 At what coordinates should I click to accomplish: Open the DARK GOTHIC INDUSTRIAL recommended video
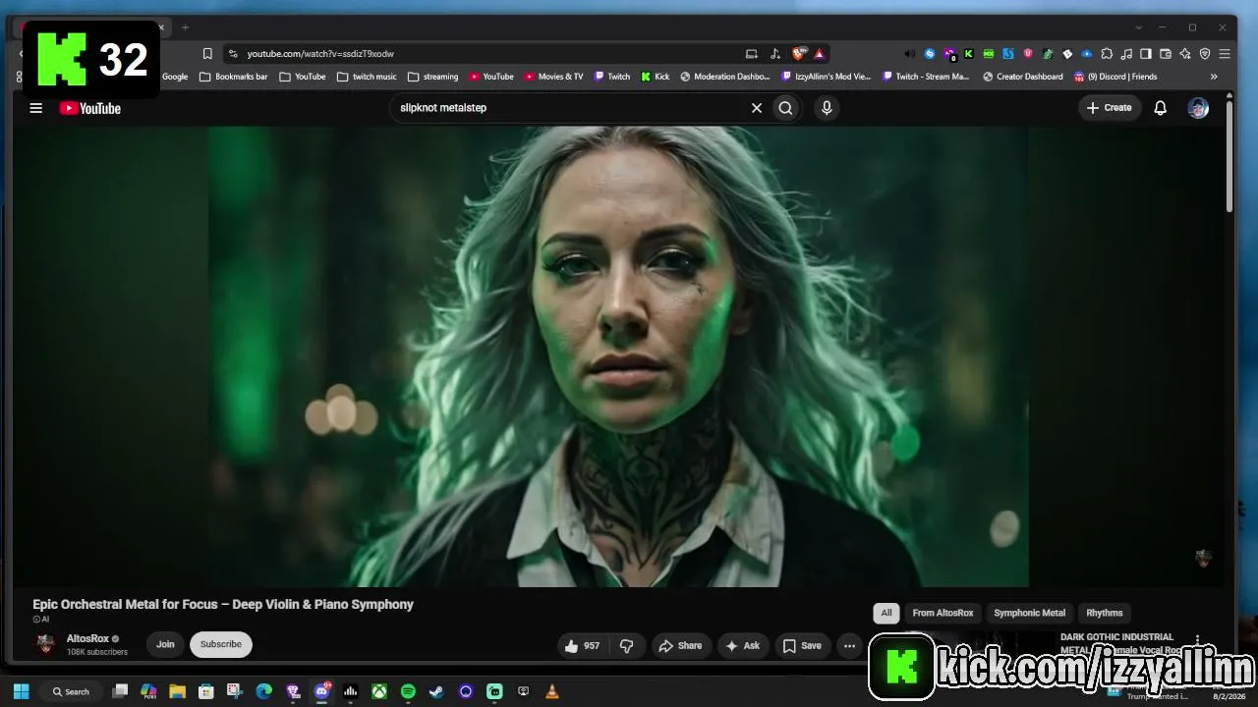[x=1120, y=643]
